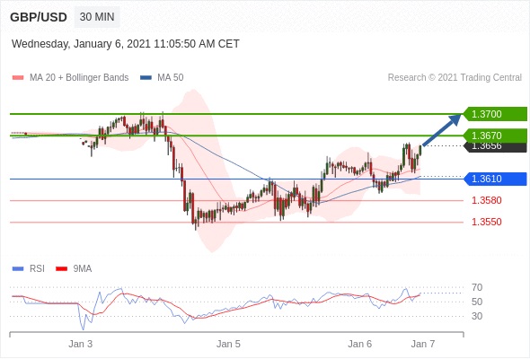The width and height of the screenshot is (530, 359).
Task: Click the GBP/USD pair title
Action: point(39,17)
